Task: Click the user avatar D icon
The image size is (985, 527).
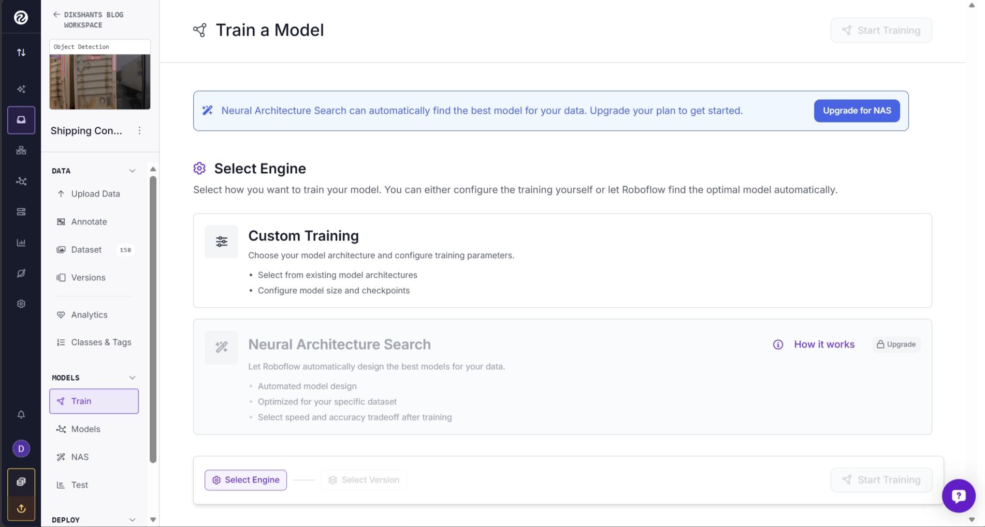Action: click(21, 448)
